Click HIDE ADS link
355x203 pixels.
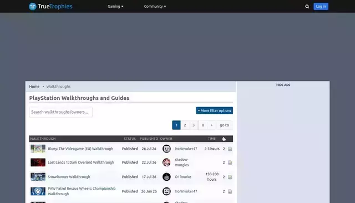coord(283,85)
